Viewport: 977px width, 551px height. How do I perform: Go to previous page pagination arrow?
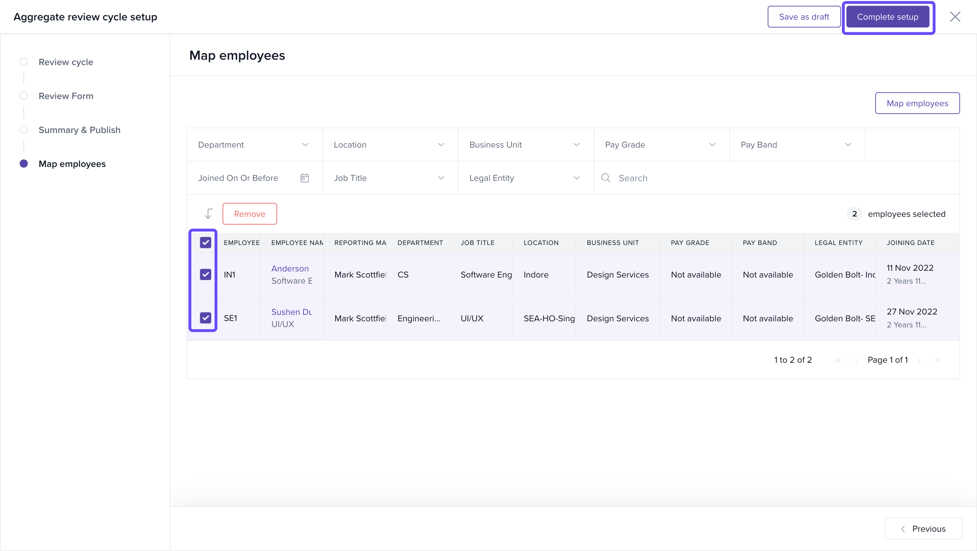click(856, 360)
